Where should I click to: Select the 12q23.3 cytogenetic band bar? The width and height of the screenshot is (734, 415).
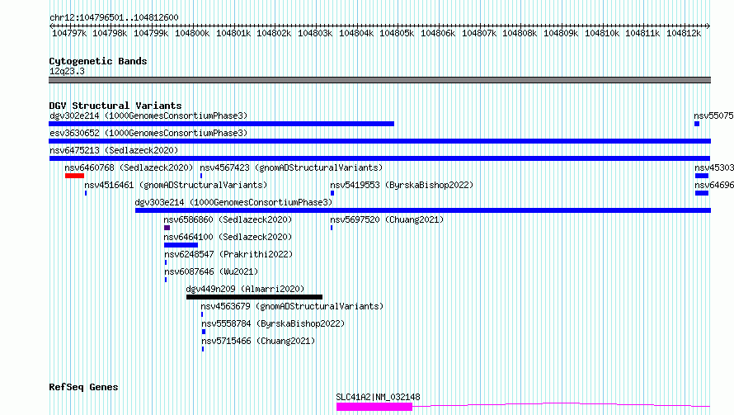tap(379, 80)
